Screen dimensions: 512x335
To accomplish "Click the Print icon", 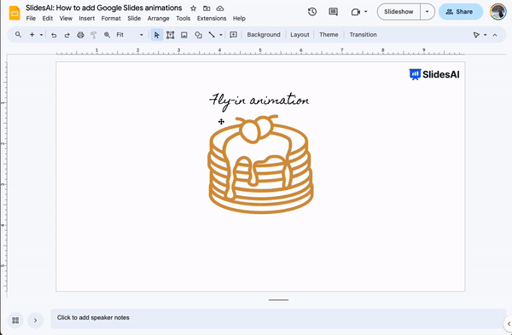I will [x=80, y=35].
